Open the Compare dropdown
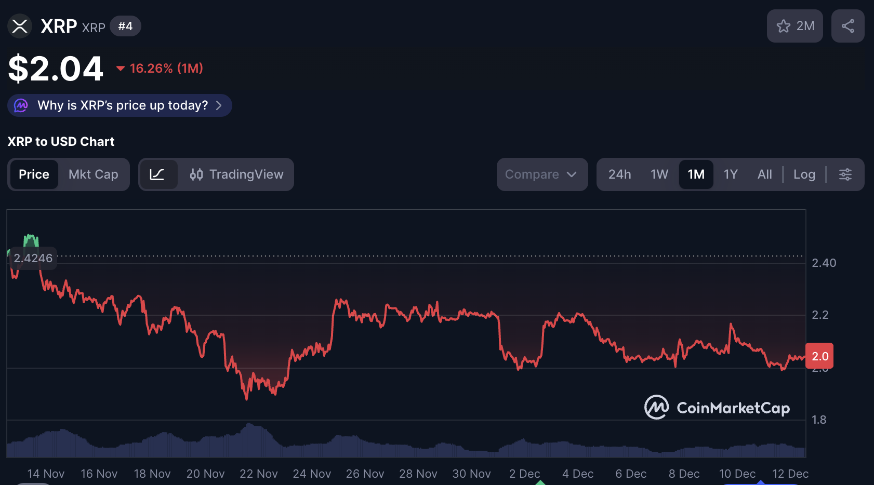Screen dimensions: 874x485 [x=541, y=174]
